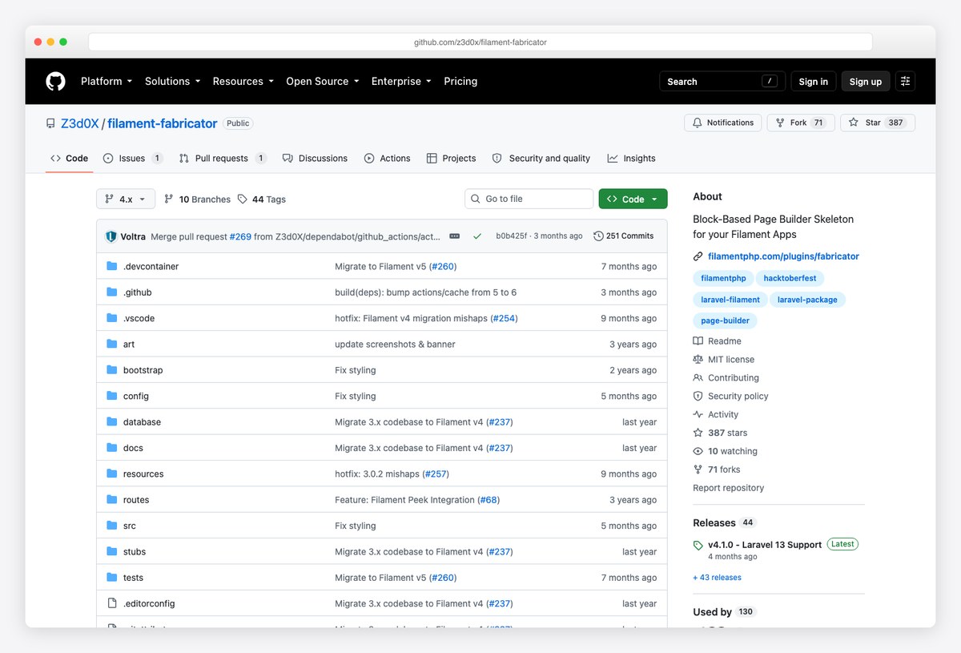961x653 pixels.
Task: Click the folder icon next to database
Action: click(112, 422)
